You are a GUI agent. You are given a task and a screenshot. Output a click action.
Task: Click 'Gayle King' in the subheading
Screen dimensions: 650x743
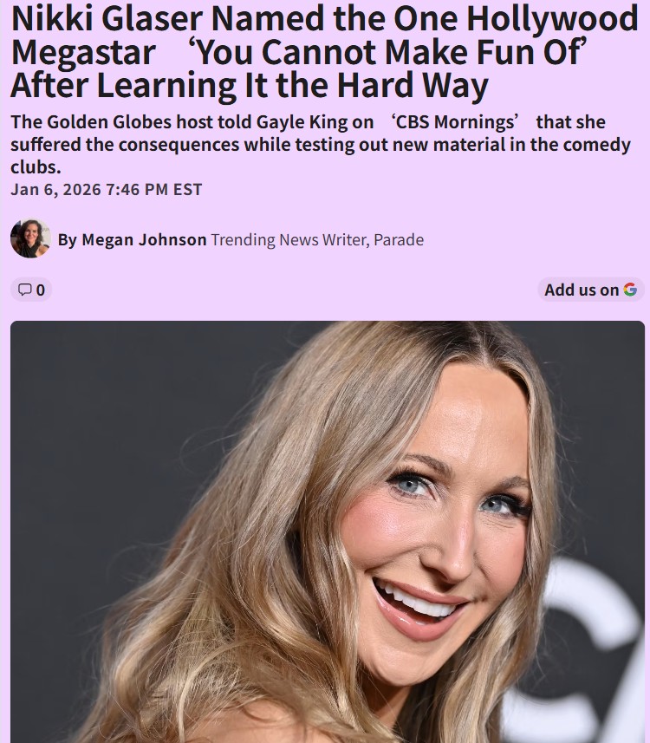pyautogui.click(x=302, y=122)
